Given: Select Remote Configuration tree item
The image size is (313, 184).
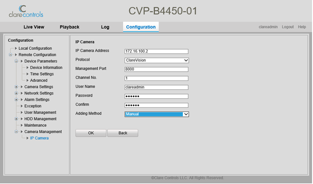Looking at the screenshot, I should 38,55.
